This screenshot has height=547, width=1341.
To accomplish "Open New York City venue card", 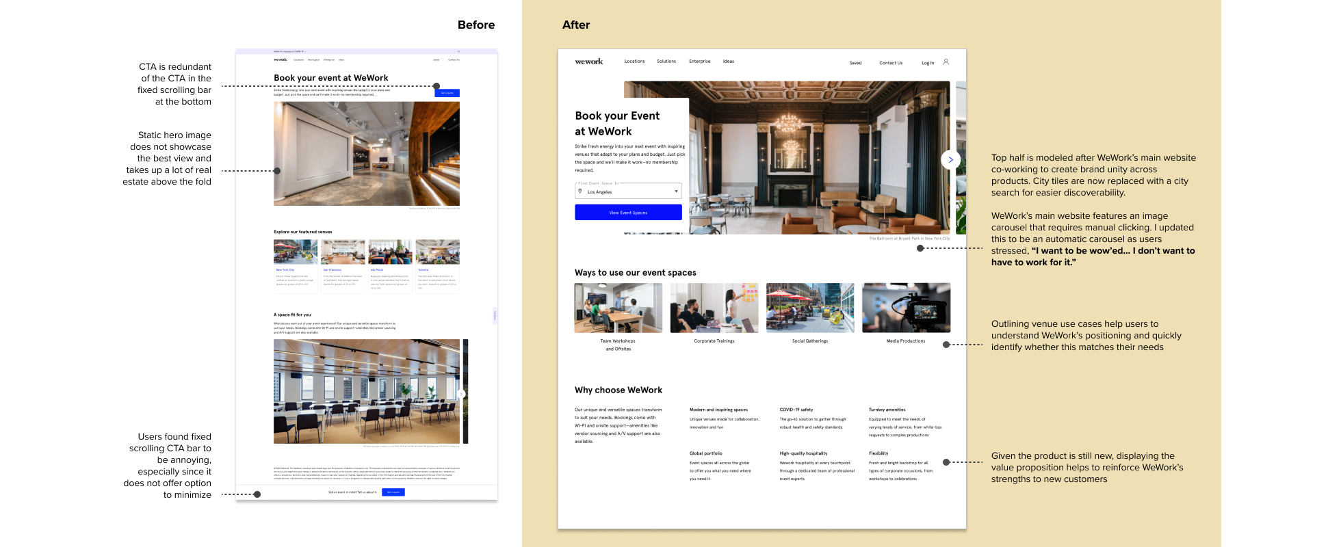I will point(296,266).
